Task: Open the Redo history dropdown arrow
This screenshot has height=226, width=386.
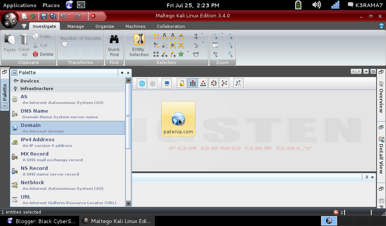Action: pos(83,14)
